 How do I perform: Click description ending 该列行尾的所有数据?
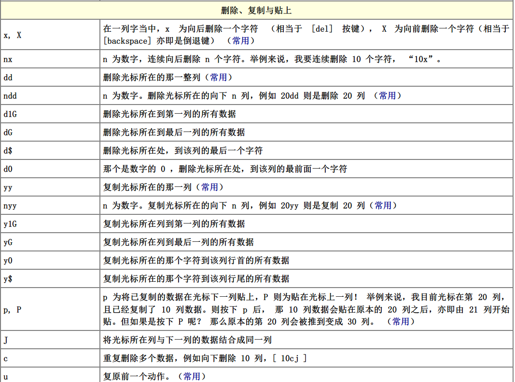tap(196, 279)
